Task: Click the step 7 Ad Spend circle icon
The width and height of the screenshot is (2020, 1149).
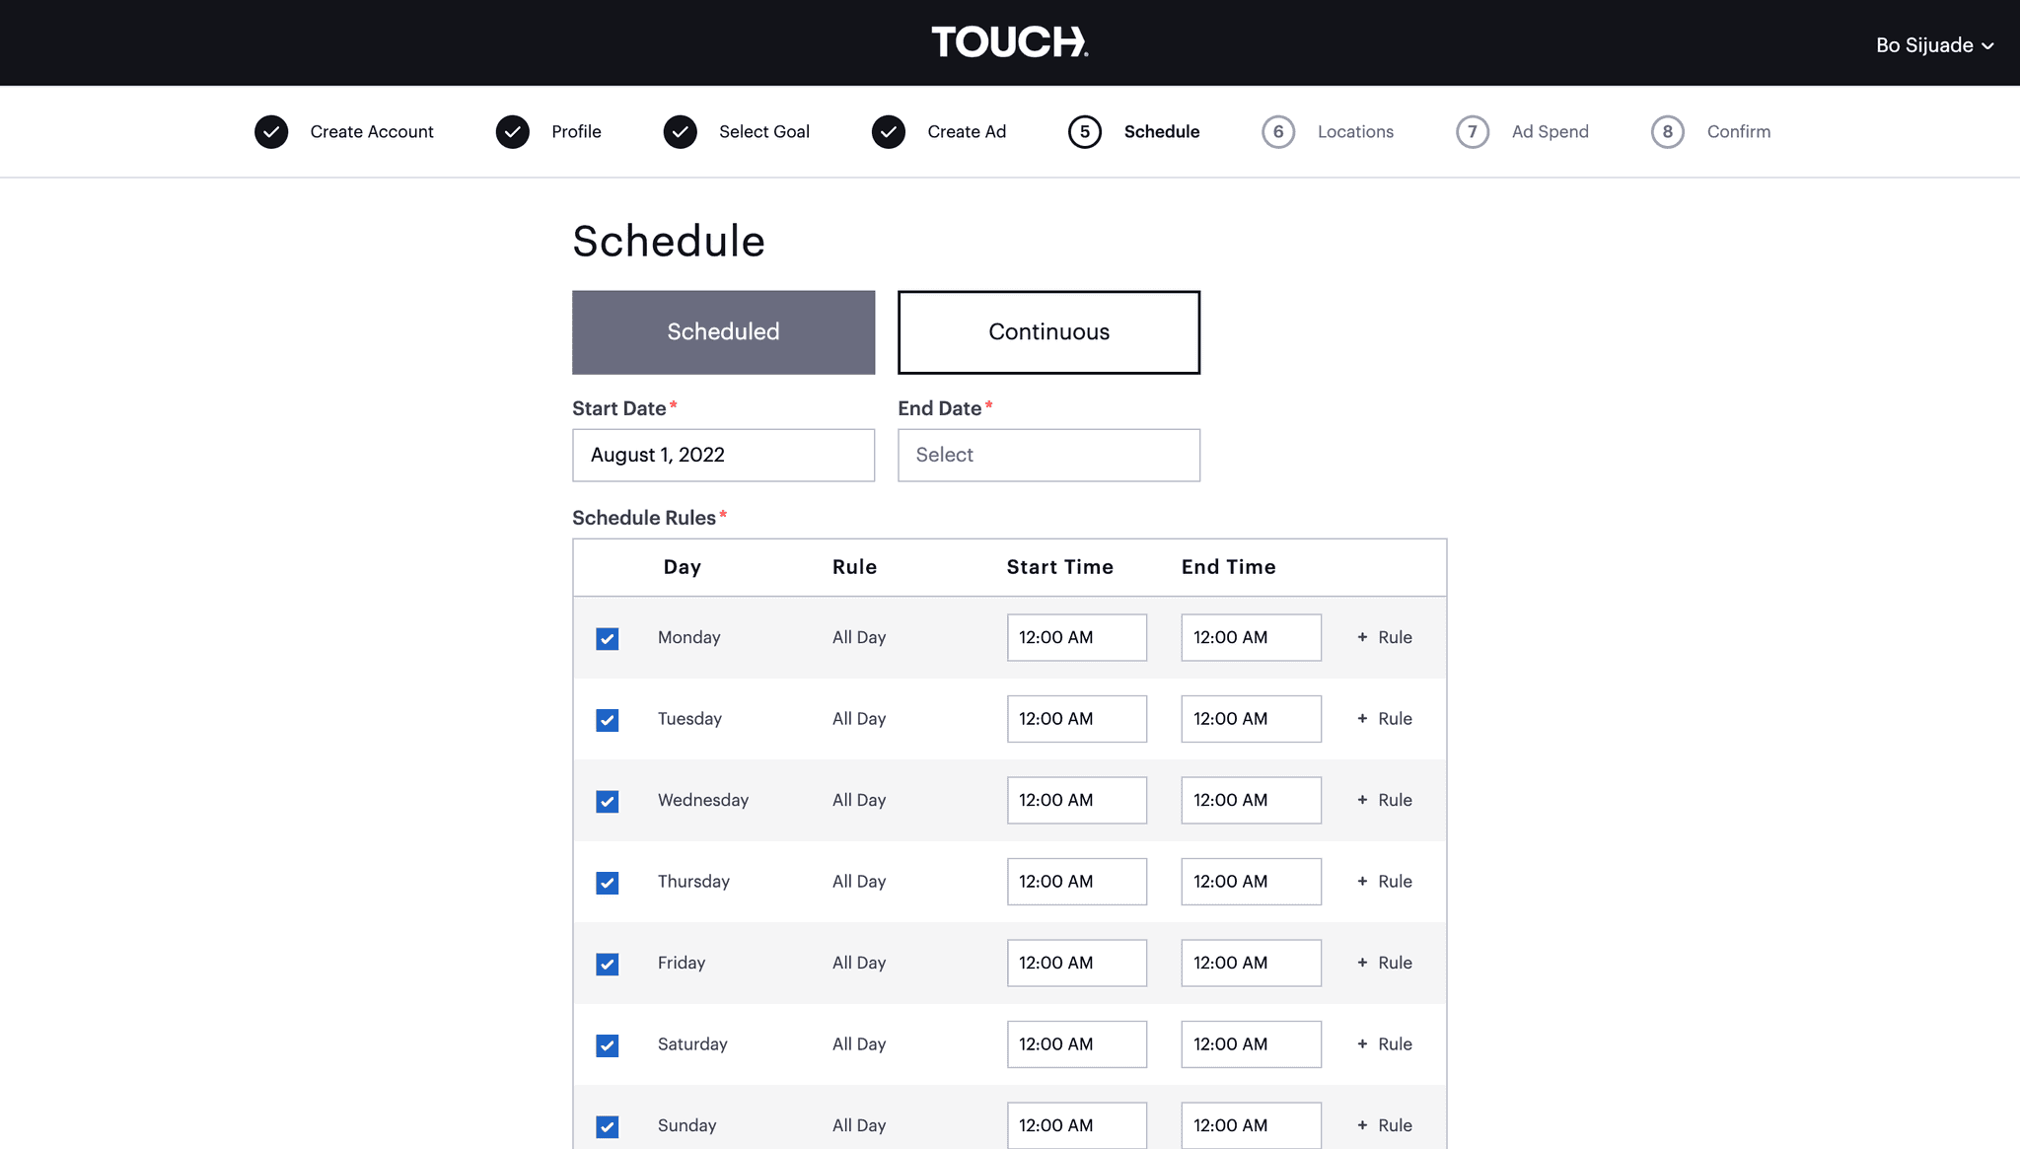Action: pos(1473,132)
